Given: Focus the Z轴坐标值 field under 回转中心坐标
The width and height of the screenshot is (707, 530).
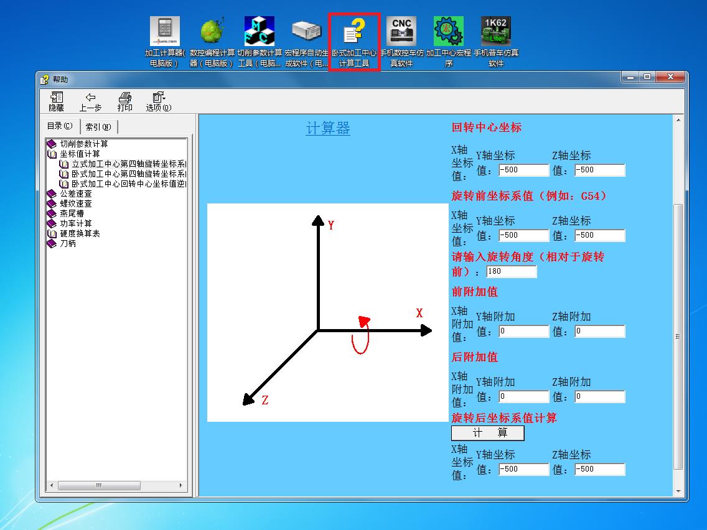Looking at the screenshot, I should tap(600, 170).
